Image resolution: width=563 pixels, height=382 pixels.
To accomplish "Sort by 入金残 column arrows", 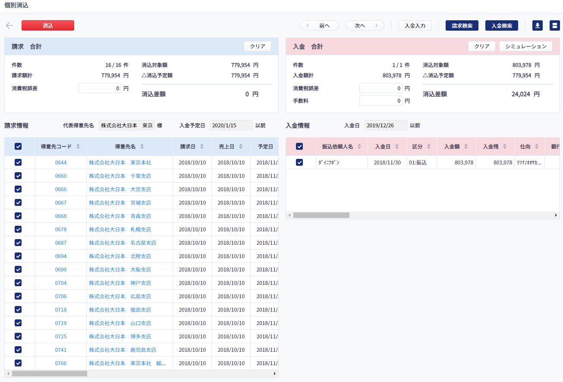I will click(505, 147).
